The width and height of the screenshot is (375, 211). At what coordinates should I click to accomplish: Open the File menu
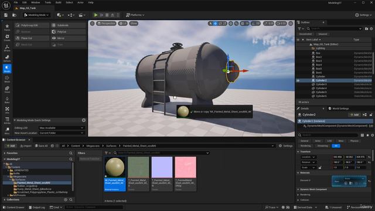(16, 2)
